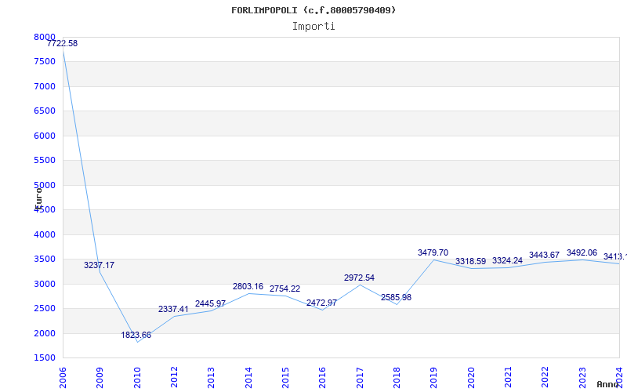
Task: Click the 2019 x-axis label
Action: click(434, 378)
